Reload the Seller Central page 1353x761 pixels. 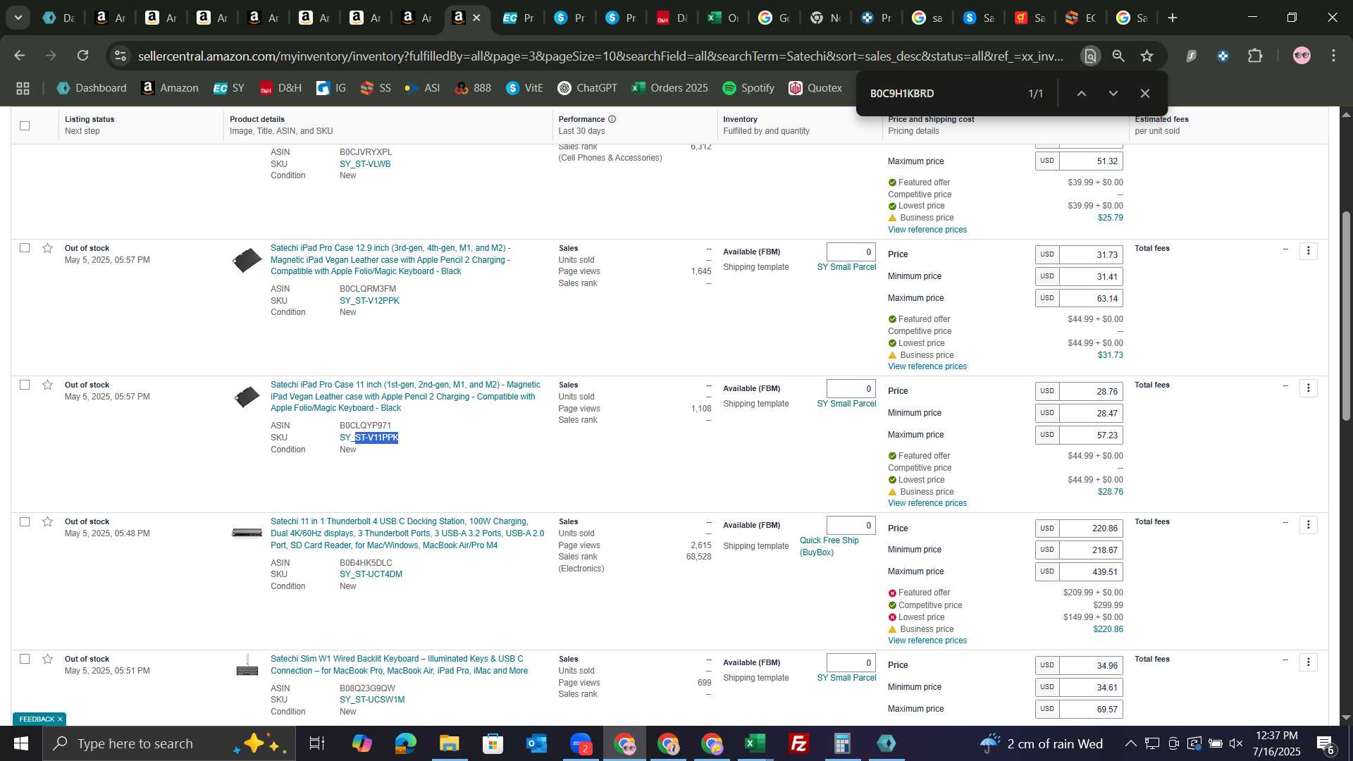pos(83,56)
